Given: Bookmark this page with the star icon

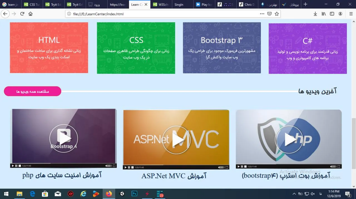Looking at the screenshot, I should click(276, 14).
